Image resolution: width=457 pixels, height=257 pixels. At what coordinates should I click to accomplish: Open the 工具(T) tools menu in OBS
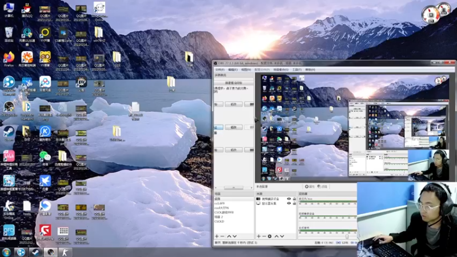coord(296,70)
